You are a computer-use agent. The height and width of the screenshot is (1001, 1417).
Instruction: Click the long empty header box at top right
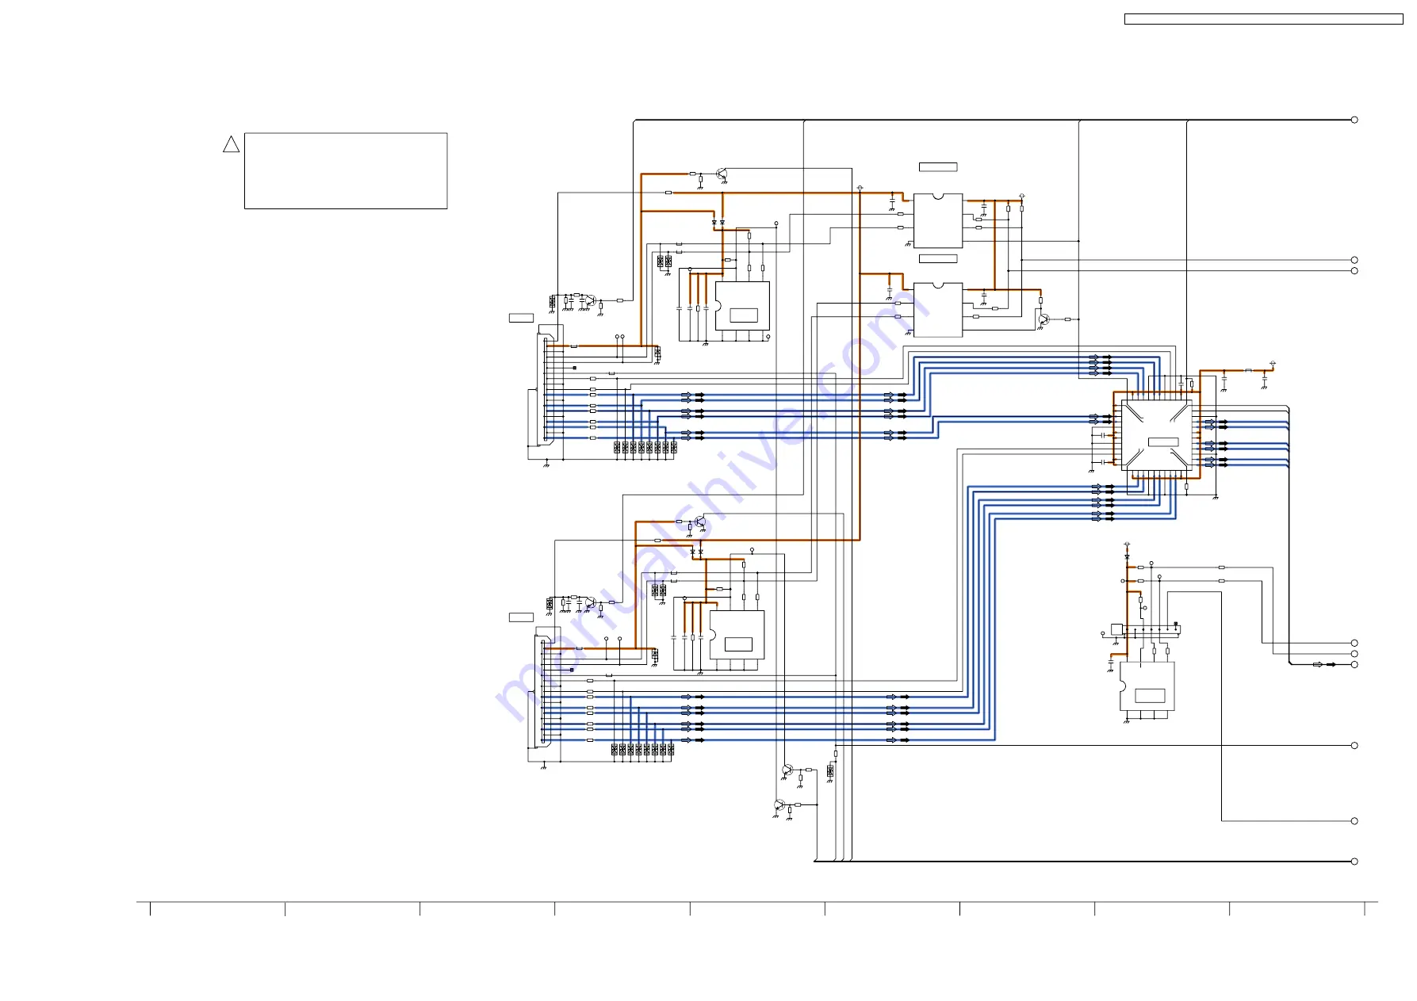tap(1263, 19)
